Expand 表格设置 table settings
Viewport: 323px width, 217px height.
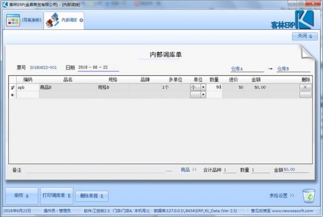point(281,195)
